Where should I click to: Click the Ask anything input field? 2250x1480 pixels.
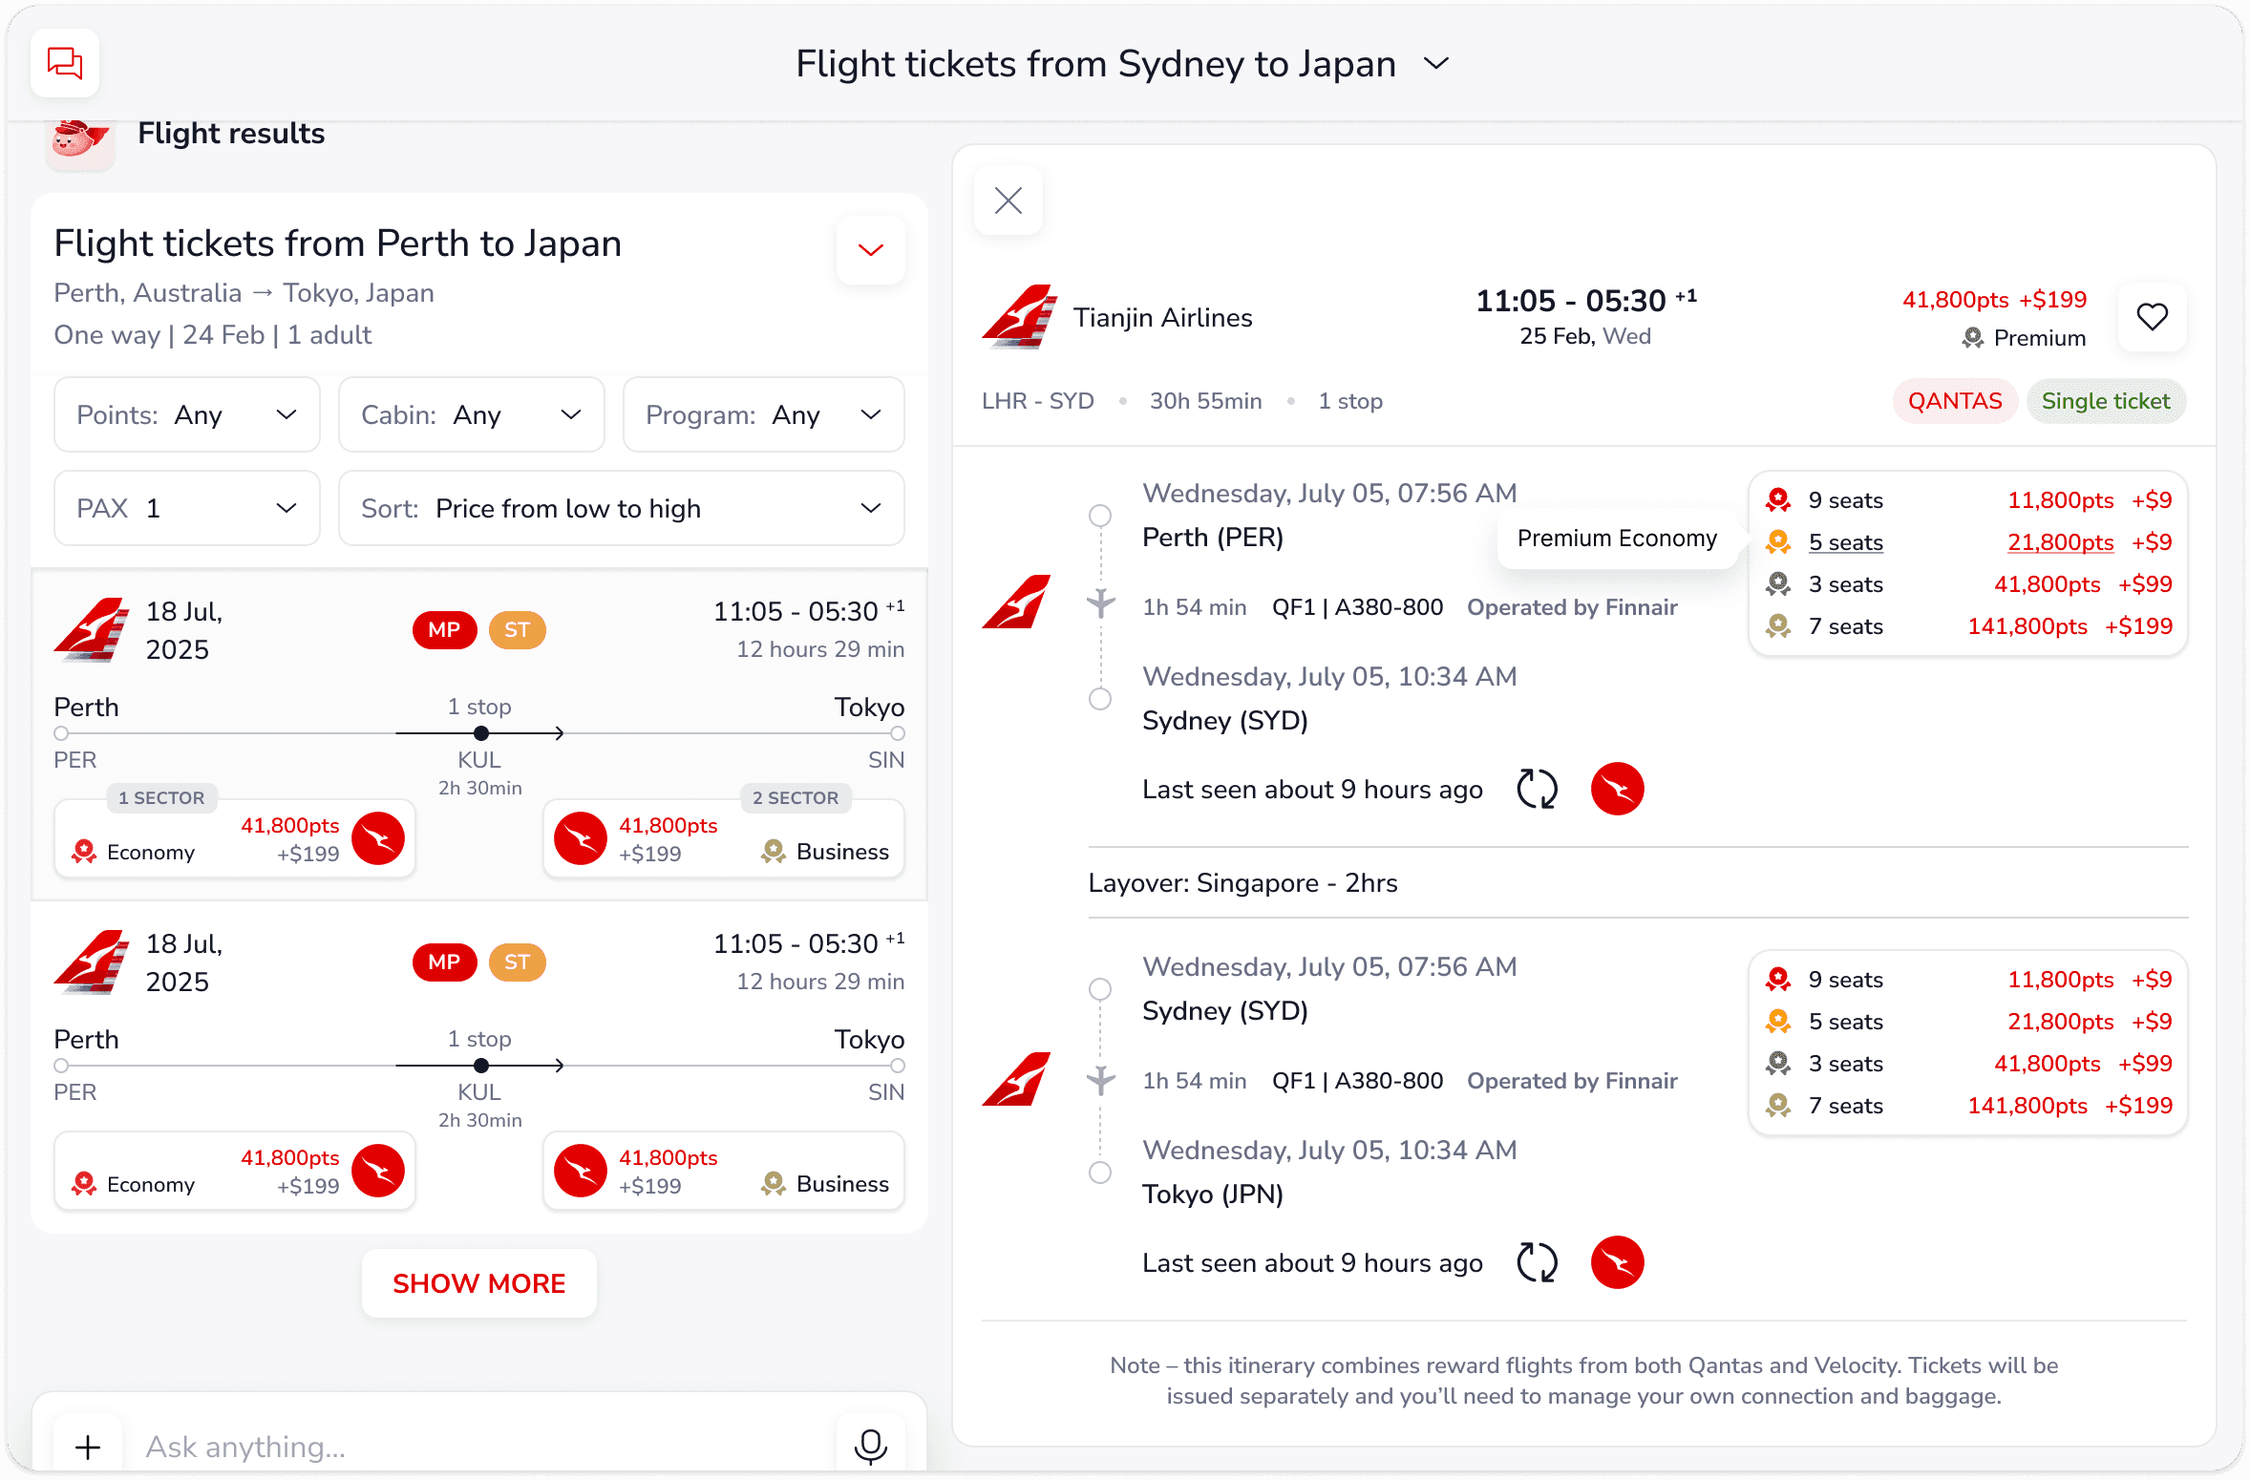click(478, 1447)
